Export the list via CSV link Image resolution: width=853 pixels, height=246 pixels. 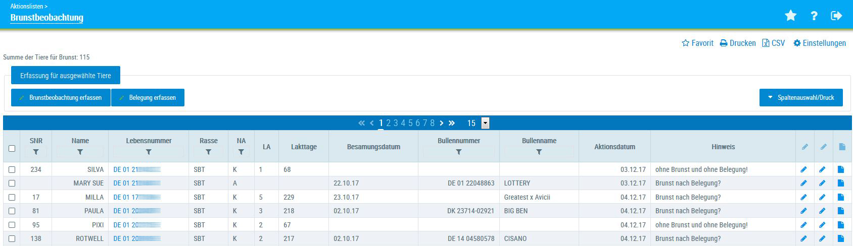click(x=774, y=43)
